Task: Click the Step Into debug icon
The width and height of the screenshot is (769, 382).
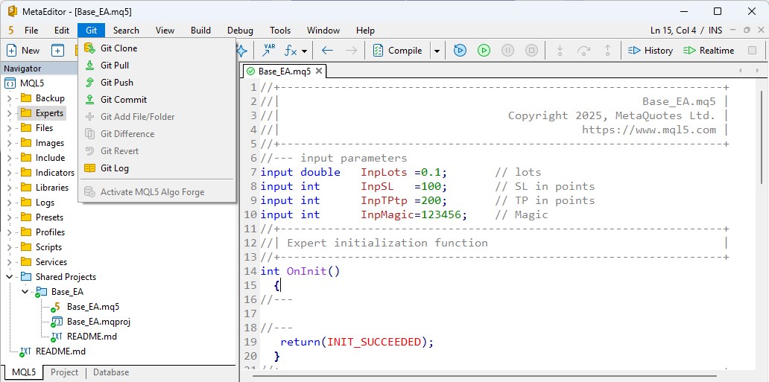Action: coord(560,51)
